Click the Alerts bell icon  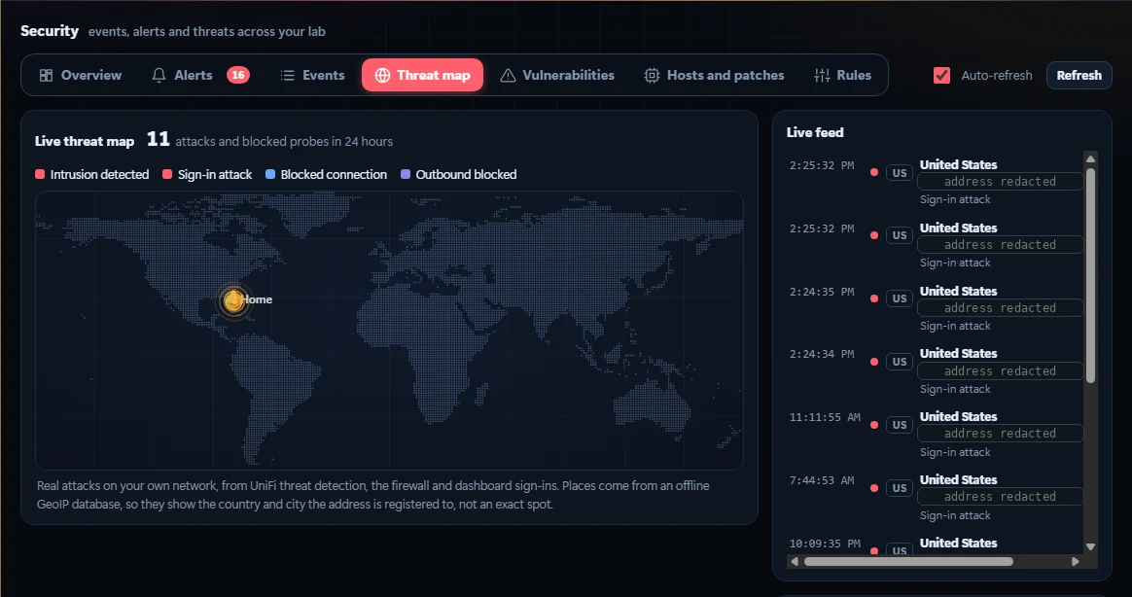coord(159,75)
